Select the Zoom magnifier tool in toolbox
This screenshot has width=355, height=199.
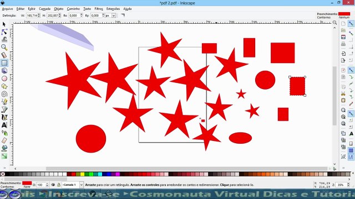(x=4, y=48)
